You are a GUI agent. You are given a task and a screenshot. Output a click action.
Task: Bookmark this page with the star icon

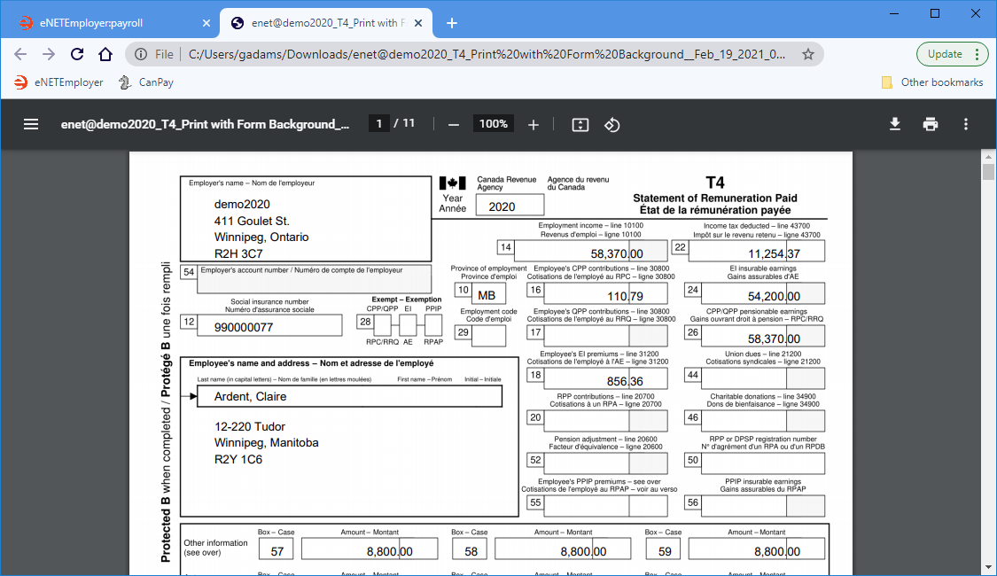pos(807,54)
